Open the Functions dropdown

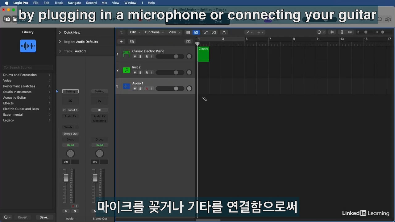[154, 32]
